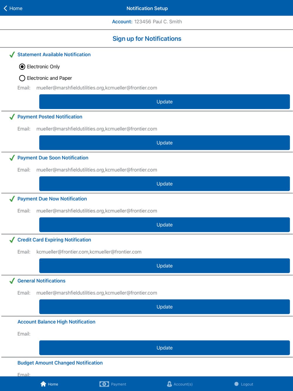Tap the email field under Payment Posted Notification

click(97, 129)
